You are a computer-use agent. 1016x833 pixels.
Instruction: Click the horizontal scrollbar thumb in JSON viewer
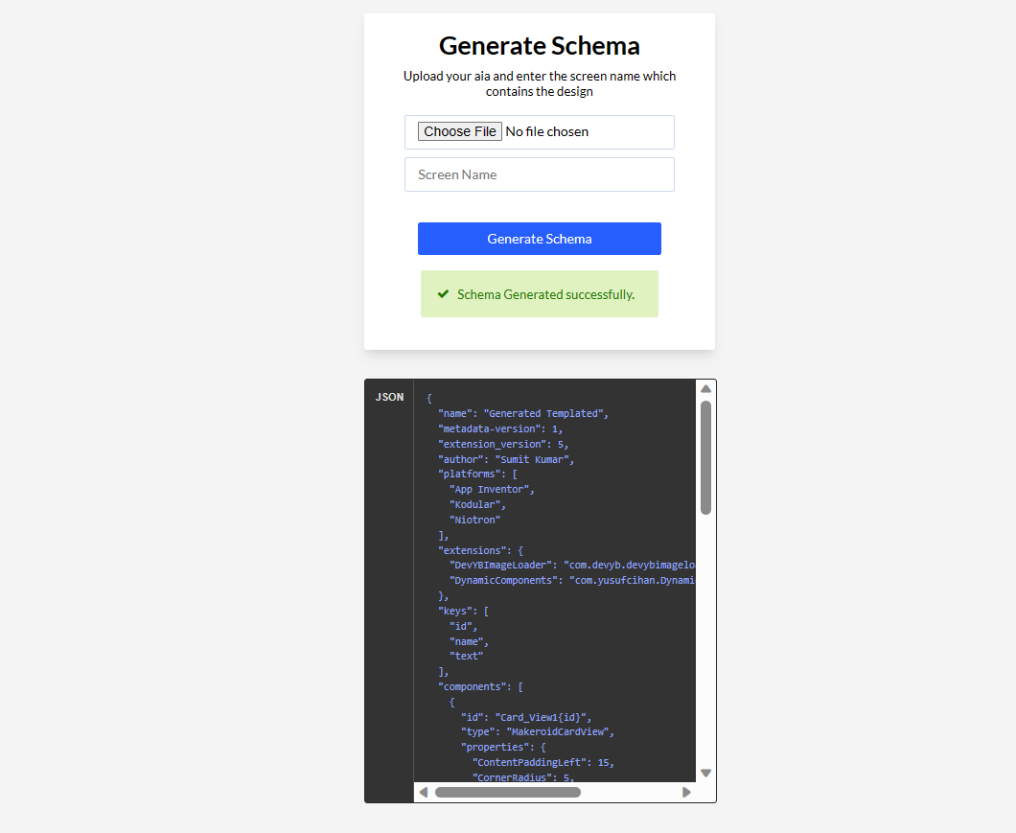pyautogui.click(x=508, y=792)
